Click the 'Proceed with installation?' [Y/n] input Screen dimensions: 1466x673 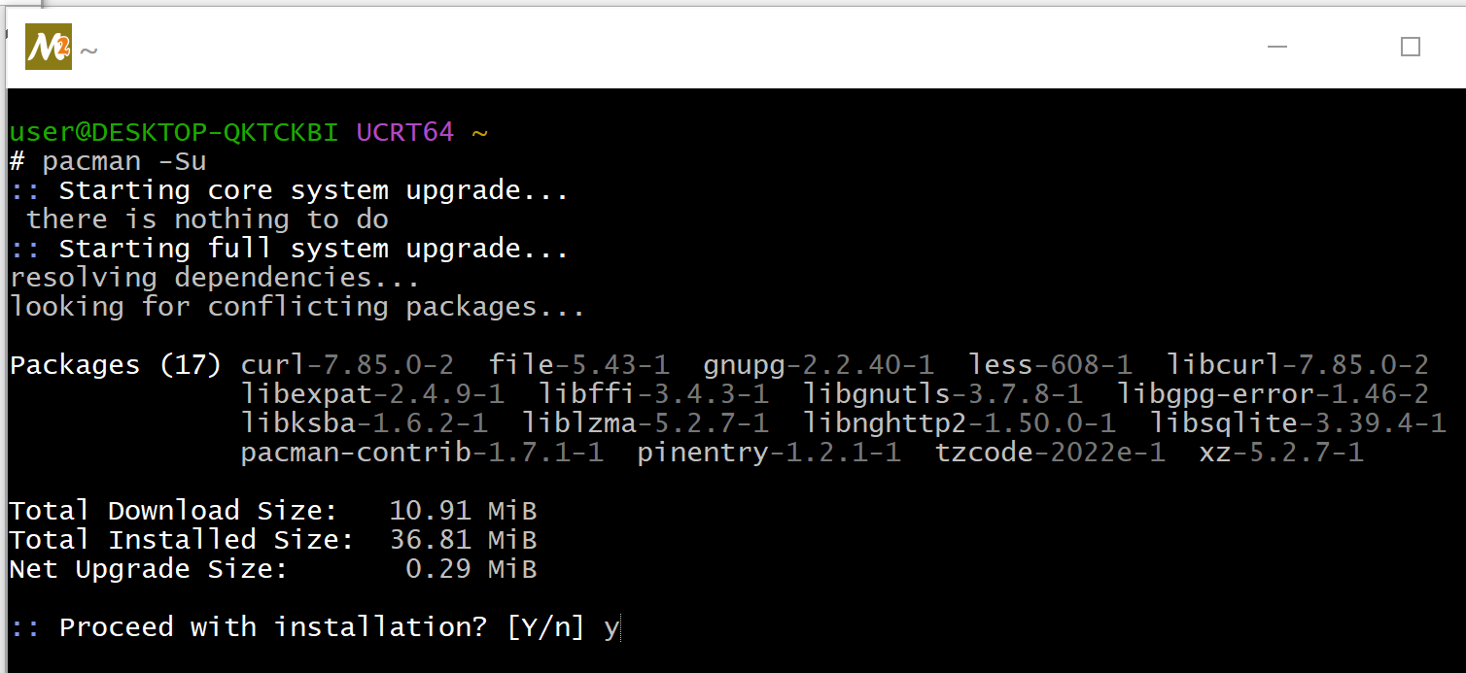pos(611,628)
